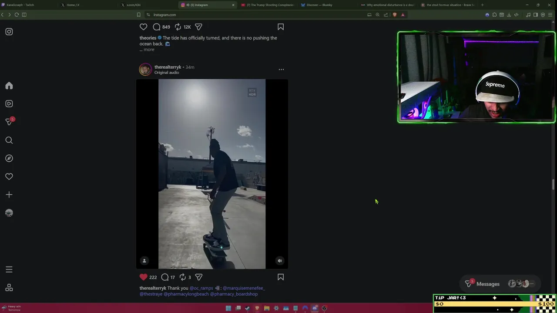This screenshot has height=313, width=557.
Task: Open therealterryk username in post header
Action: pos(168,67)
